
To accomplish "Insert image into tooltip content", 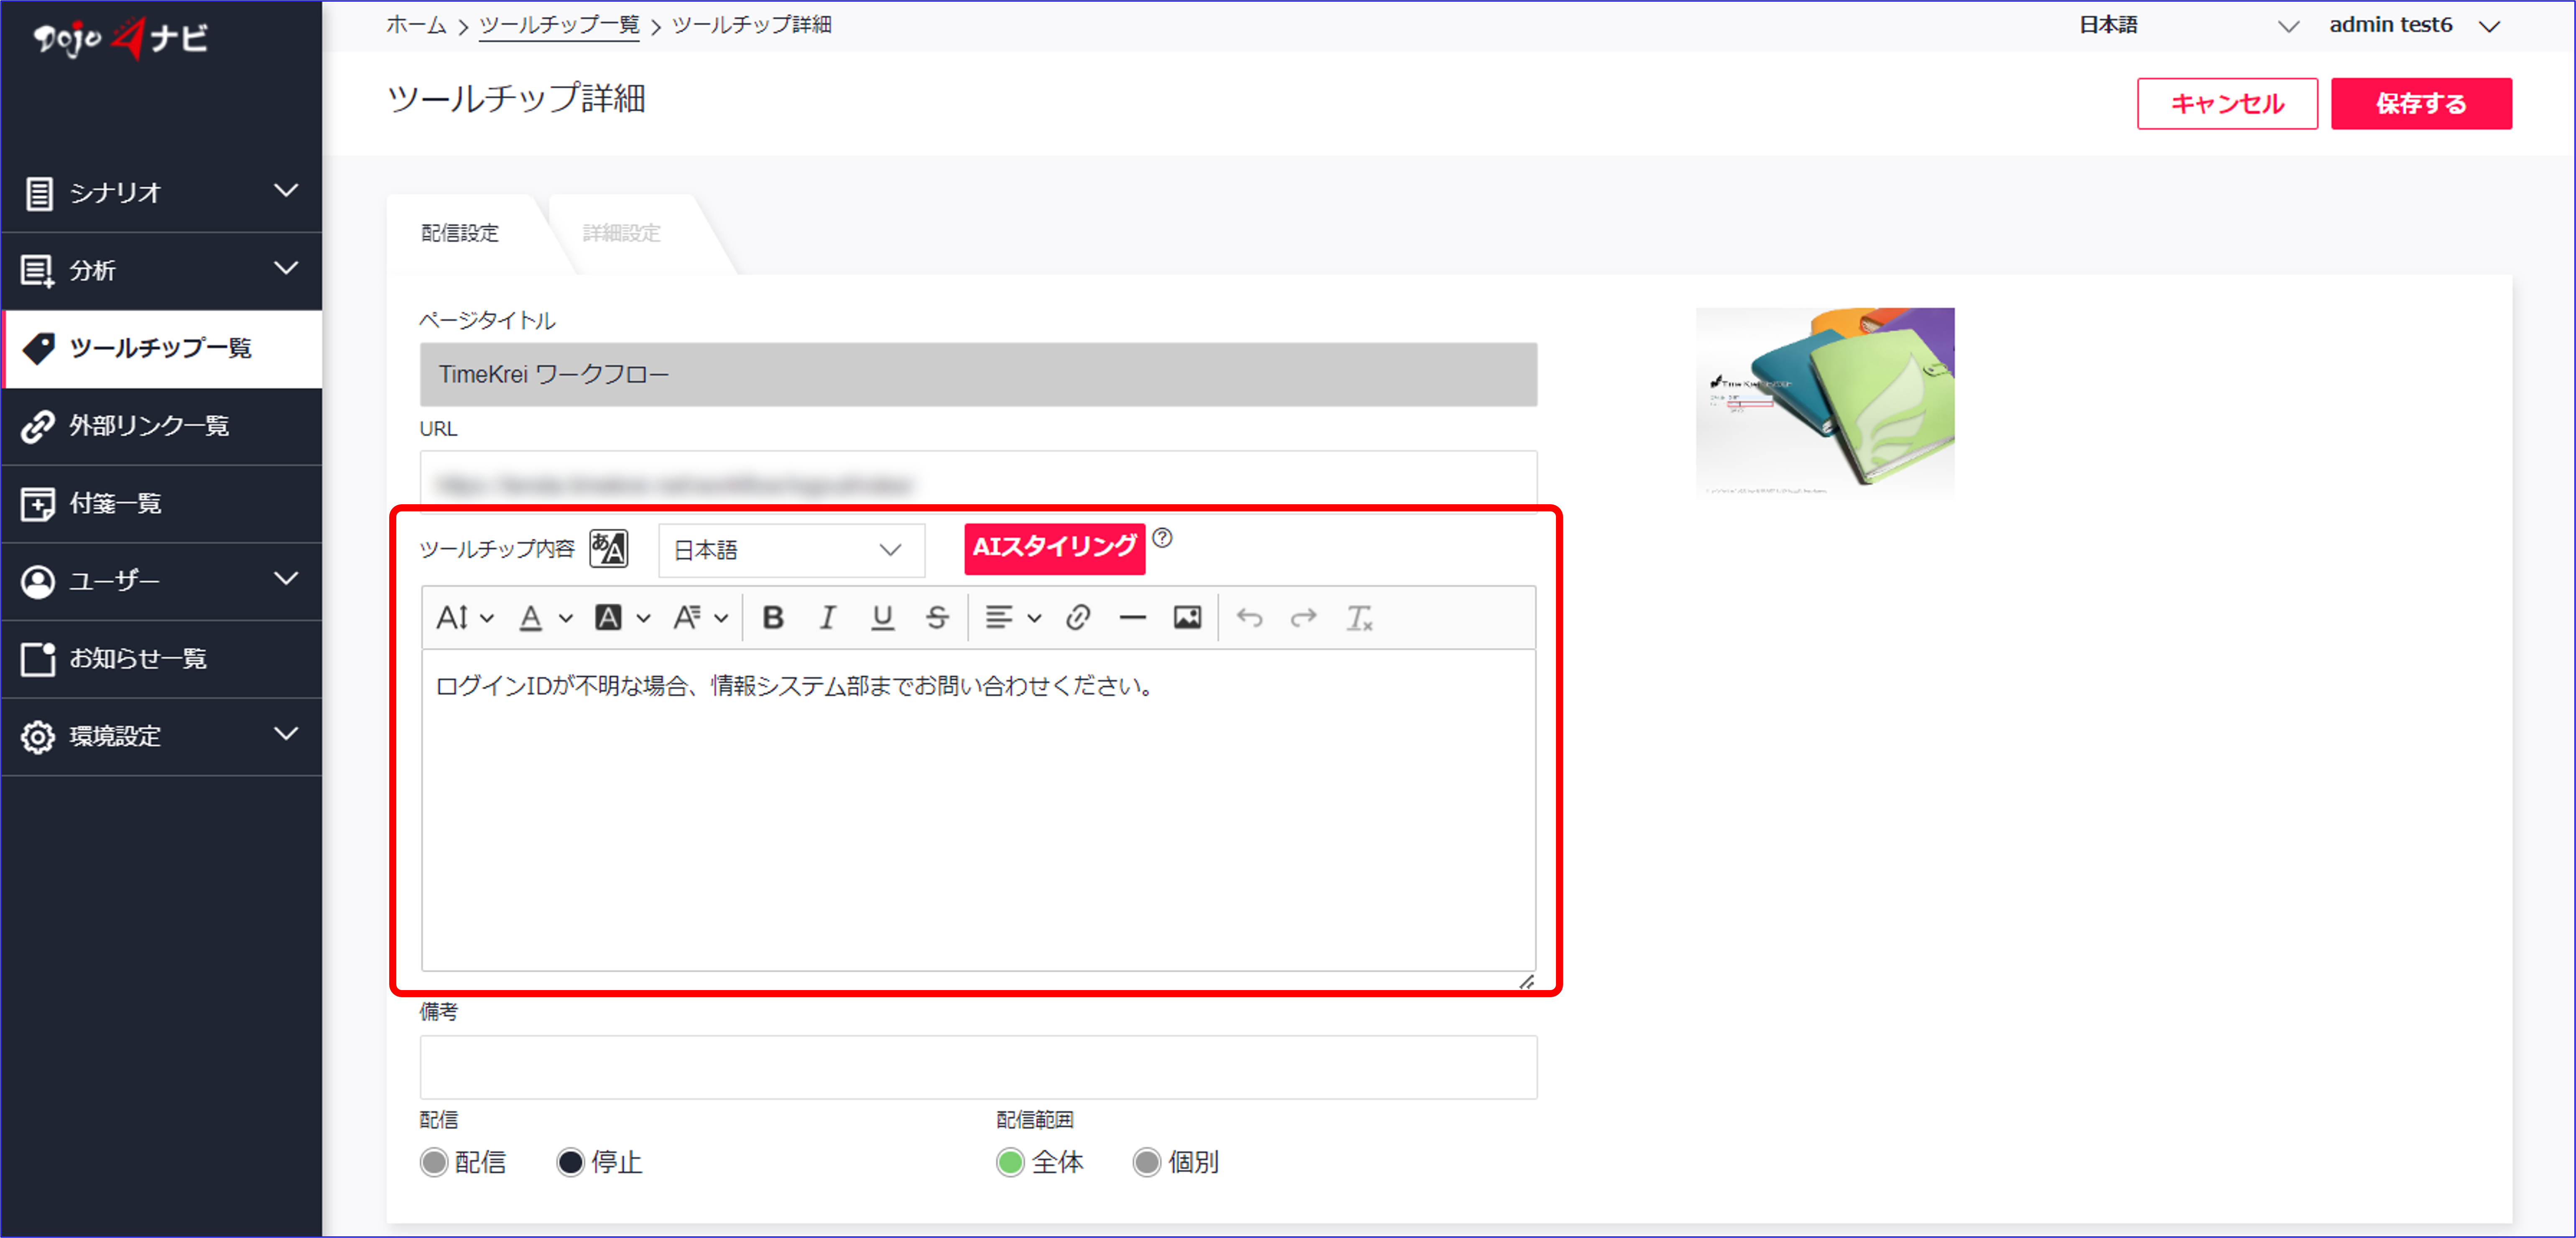I will pyautogui.click(x=1187, y=618).
